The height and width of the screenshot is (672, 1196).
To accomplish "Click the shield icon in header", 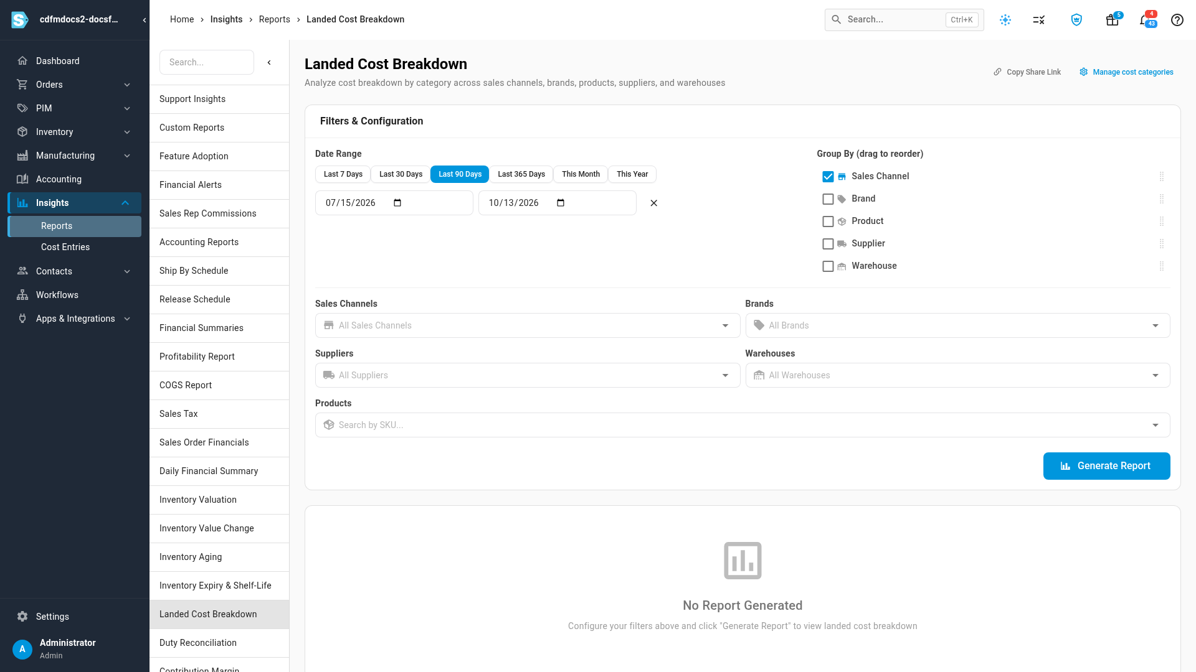I will [1076, 20].
